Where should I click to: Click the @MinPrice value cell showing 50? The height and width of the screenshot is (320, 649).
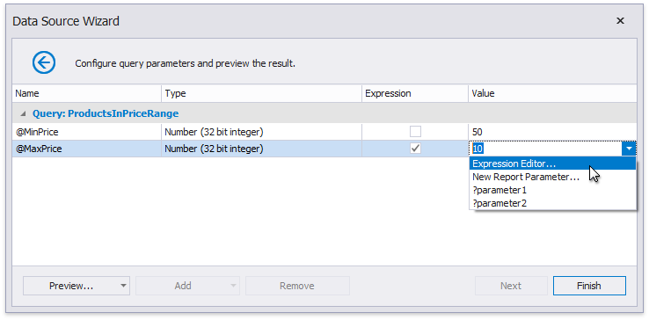[552, 132]
